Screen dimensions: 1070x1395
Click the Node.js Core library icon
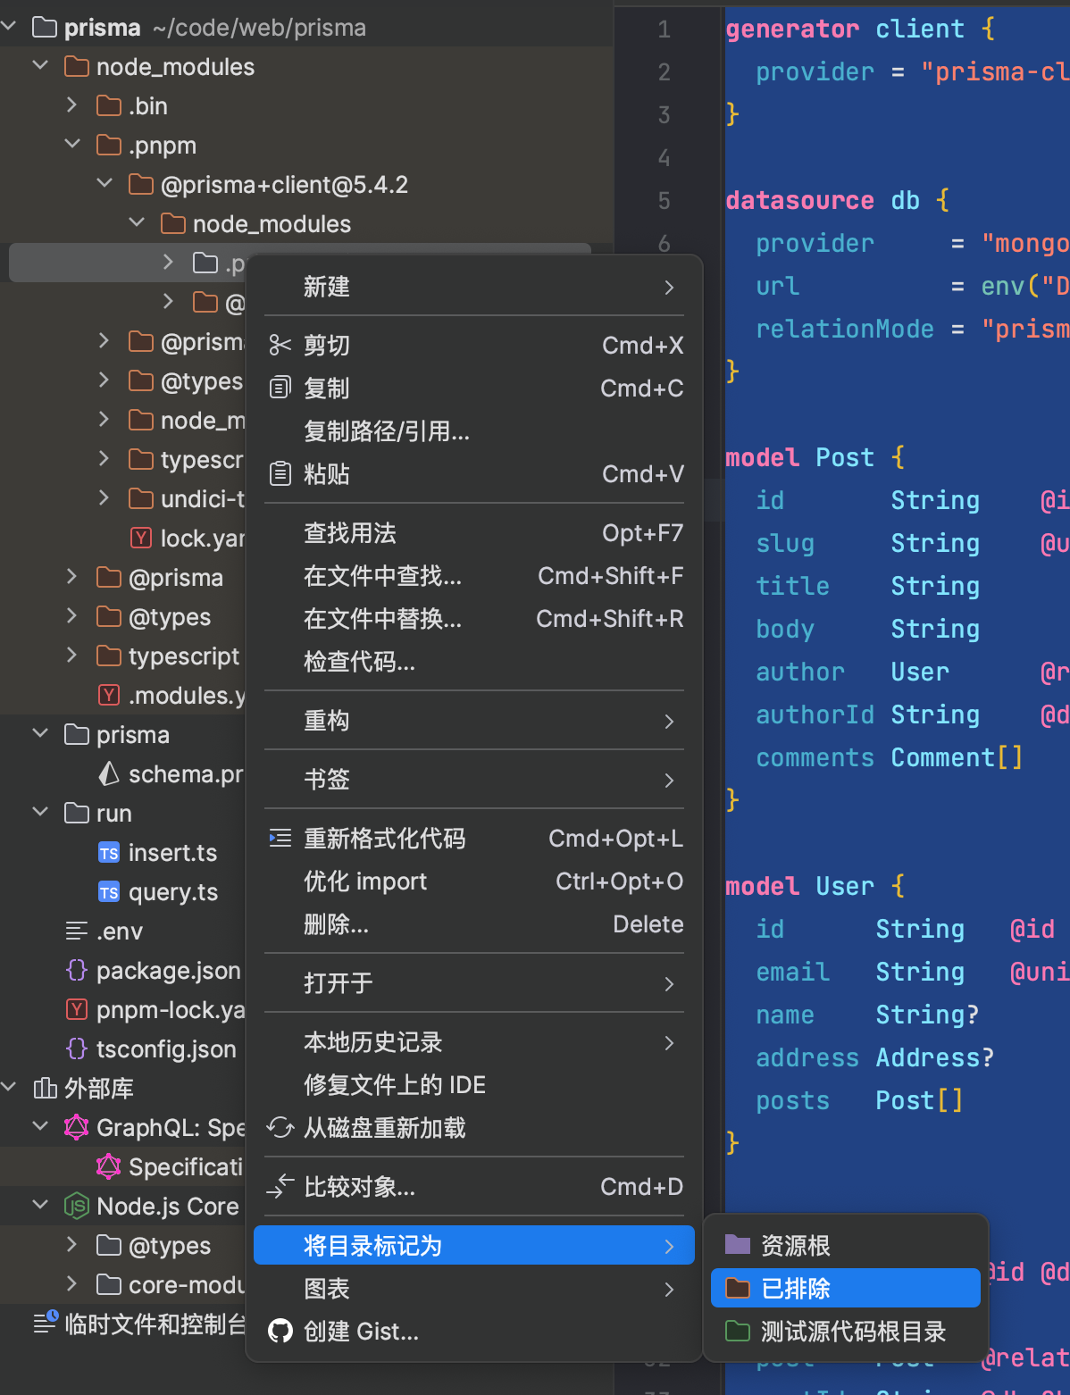[x=76, y=1206]
